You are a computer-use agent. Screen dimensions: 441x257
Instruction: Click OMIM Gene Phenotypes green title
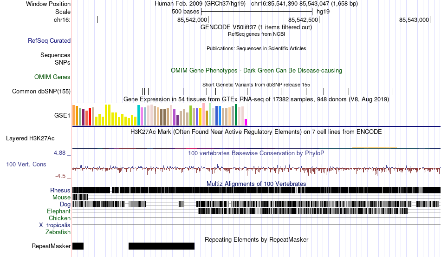click(x=257, y=70)
